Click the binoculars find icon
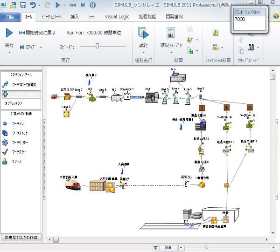Viewport: 280px width, 252px height. tap(252, 47)
